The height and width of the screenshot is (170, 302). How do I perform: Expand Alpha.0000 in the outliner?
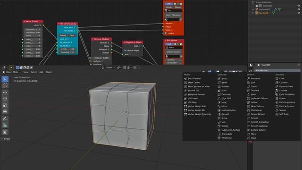[253, 9]
